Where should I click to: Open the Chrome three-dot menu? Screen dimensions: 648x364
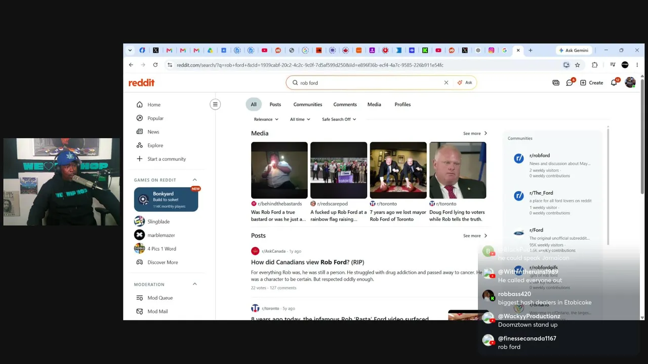pyautogui.click(x=637, y=65)
